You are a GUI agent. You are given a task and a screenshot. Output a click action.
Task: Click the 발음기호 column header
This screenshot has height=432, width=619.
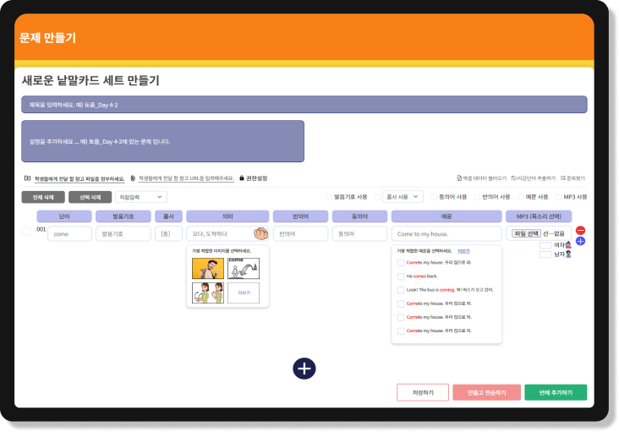pos(123,216)
